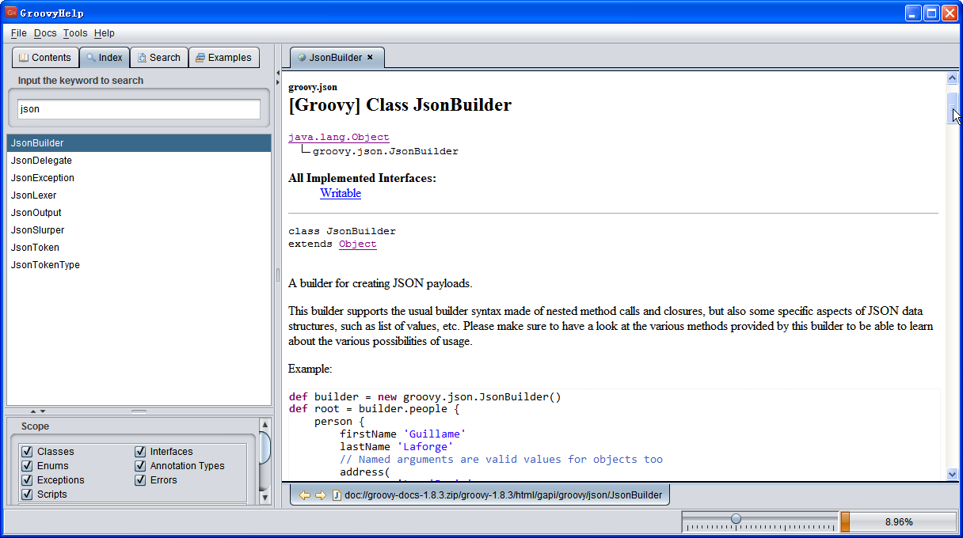Screen dimensions: 963x538
Task: Click the back navigation arrow icon
Action: tap(305, 495)
